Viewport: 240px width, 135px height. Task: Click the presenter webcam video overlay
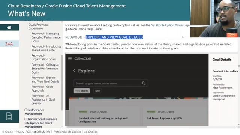pyautogui.click(x=215, y=19)
